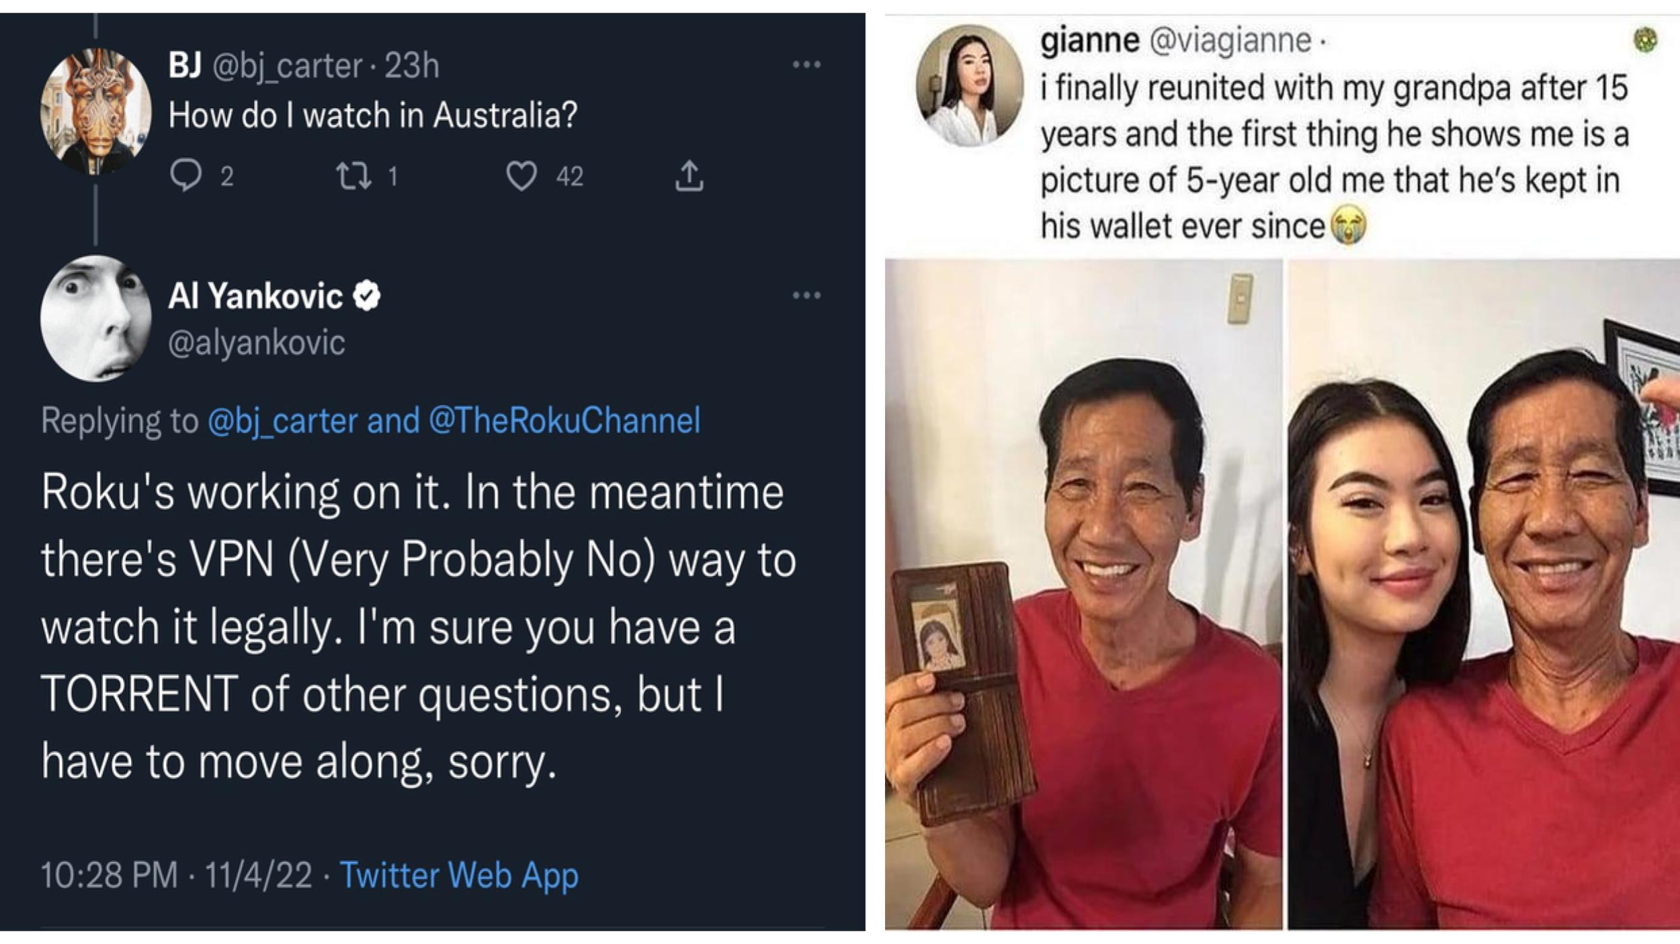Open Al Yankovic's profile picture
Viewport: 1680px width, 944px height.
click(x=96, y=318)
